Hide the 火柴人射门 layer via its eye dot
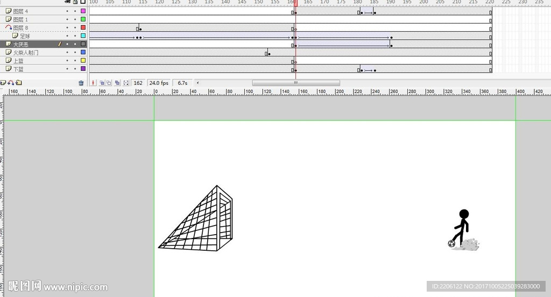The height and width of the screenshot is (297, 551). 67,52
